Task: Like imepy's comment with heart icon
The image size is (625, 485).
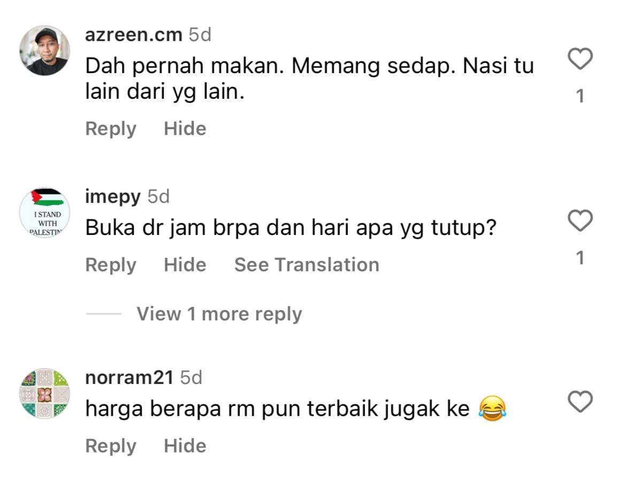Action: click(580, 220)
